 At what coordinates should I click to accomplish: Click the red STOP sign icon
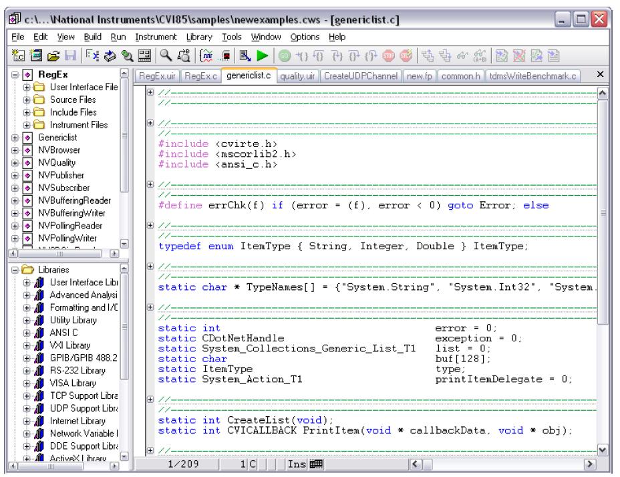point(389,55)
